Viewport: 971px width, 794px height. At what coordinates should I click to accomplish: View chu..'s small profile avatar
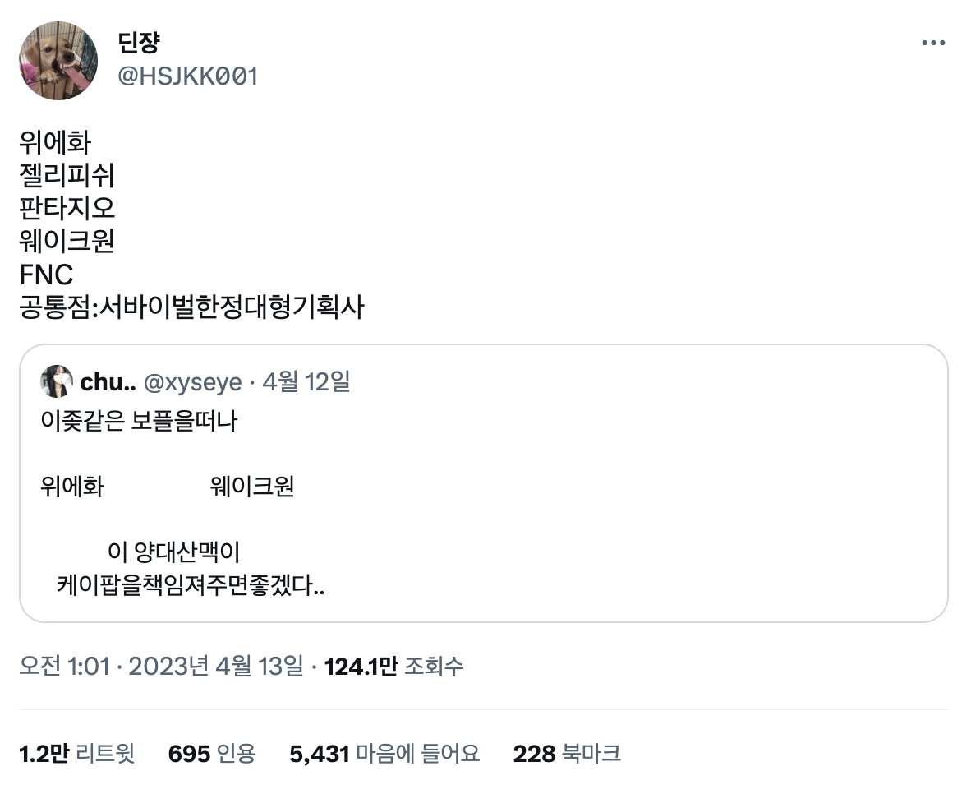57,381
